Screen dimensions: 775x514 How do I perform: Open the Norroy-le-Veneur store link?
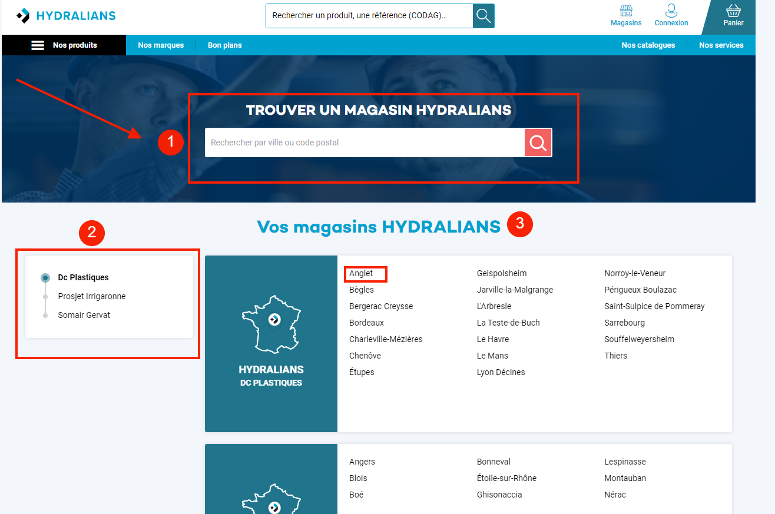click(x=635, y=273)
